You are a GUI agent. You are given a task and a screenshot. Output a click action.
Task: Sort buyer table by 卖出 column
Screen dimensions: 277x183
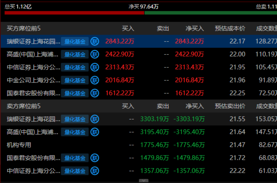(x=163, y=28)
